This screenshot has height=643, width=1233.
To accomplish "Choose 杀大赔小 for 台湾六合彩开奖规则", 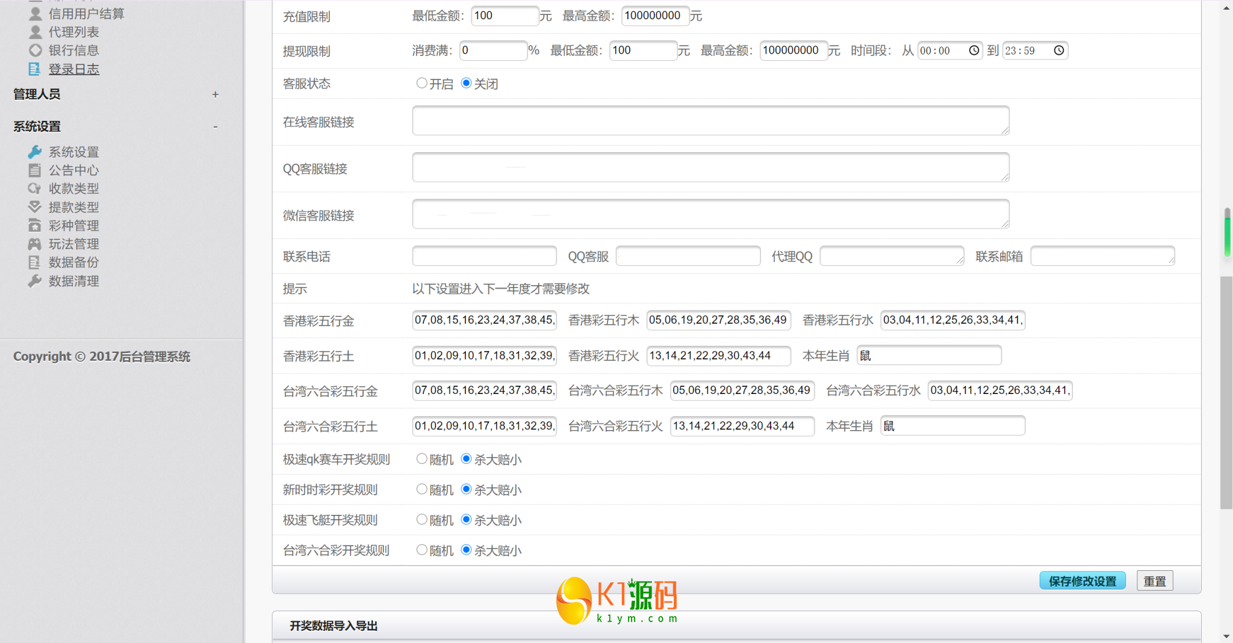I will click(x=466, y=550).
